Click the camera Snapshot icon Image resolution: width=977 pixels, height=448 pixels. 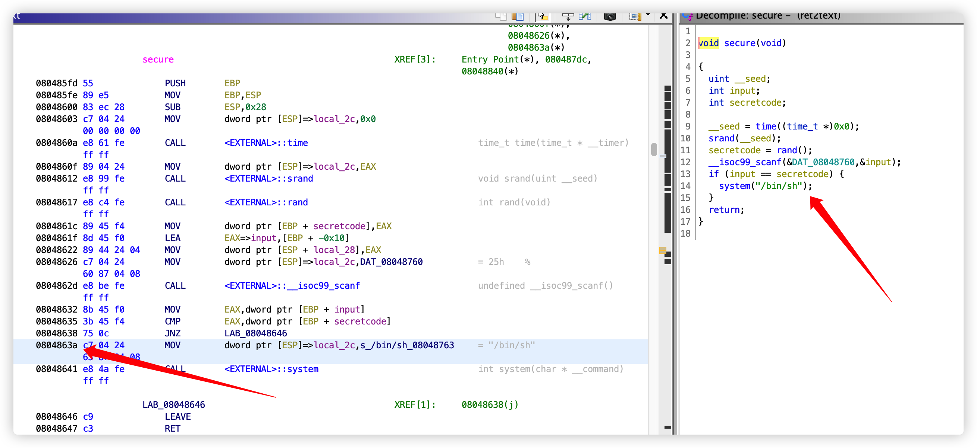610,16
